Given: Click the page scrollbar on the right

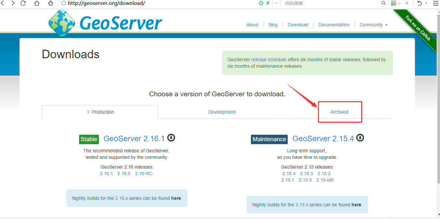Looking at the screenshot, I should (438, 98).
